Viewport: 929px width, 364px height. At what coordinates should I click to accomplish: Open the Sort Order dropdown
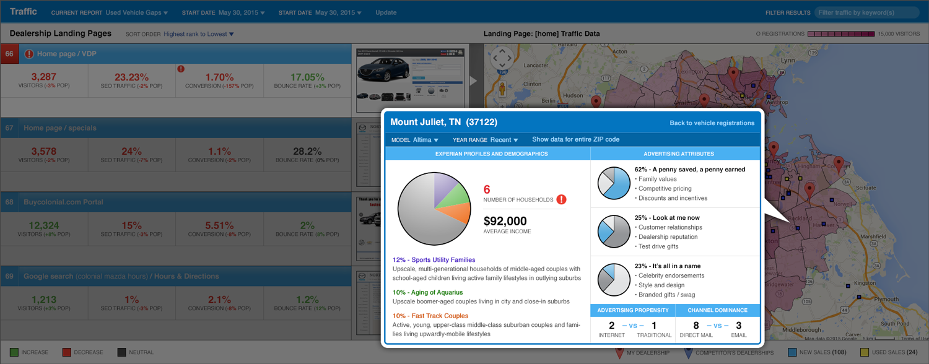pyautogui.click(x=199, y=34)
